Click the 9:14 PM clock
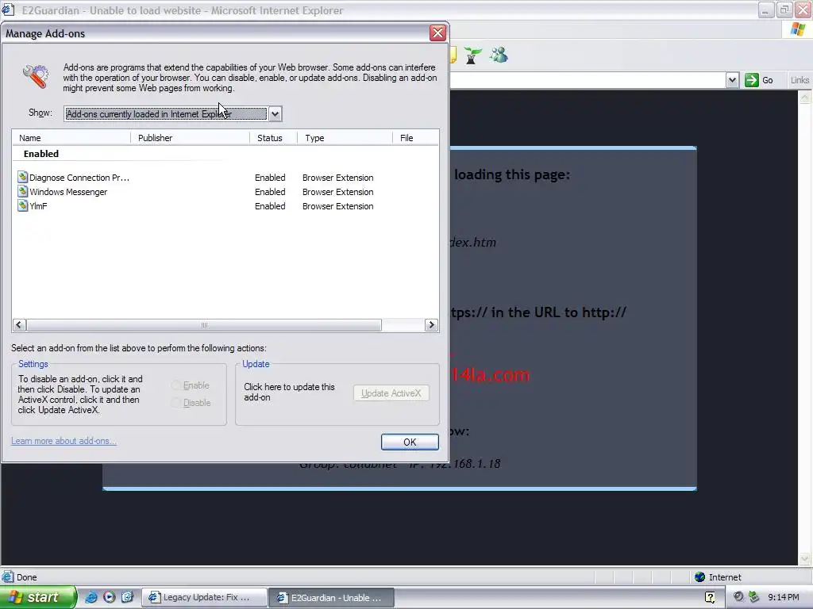 [784, 597]
